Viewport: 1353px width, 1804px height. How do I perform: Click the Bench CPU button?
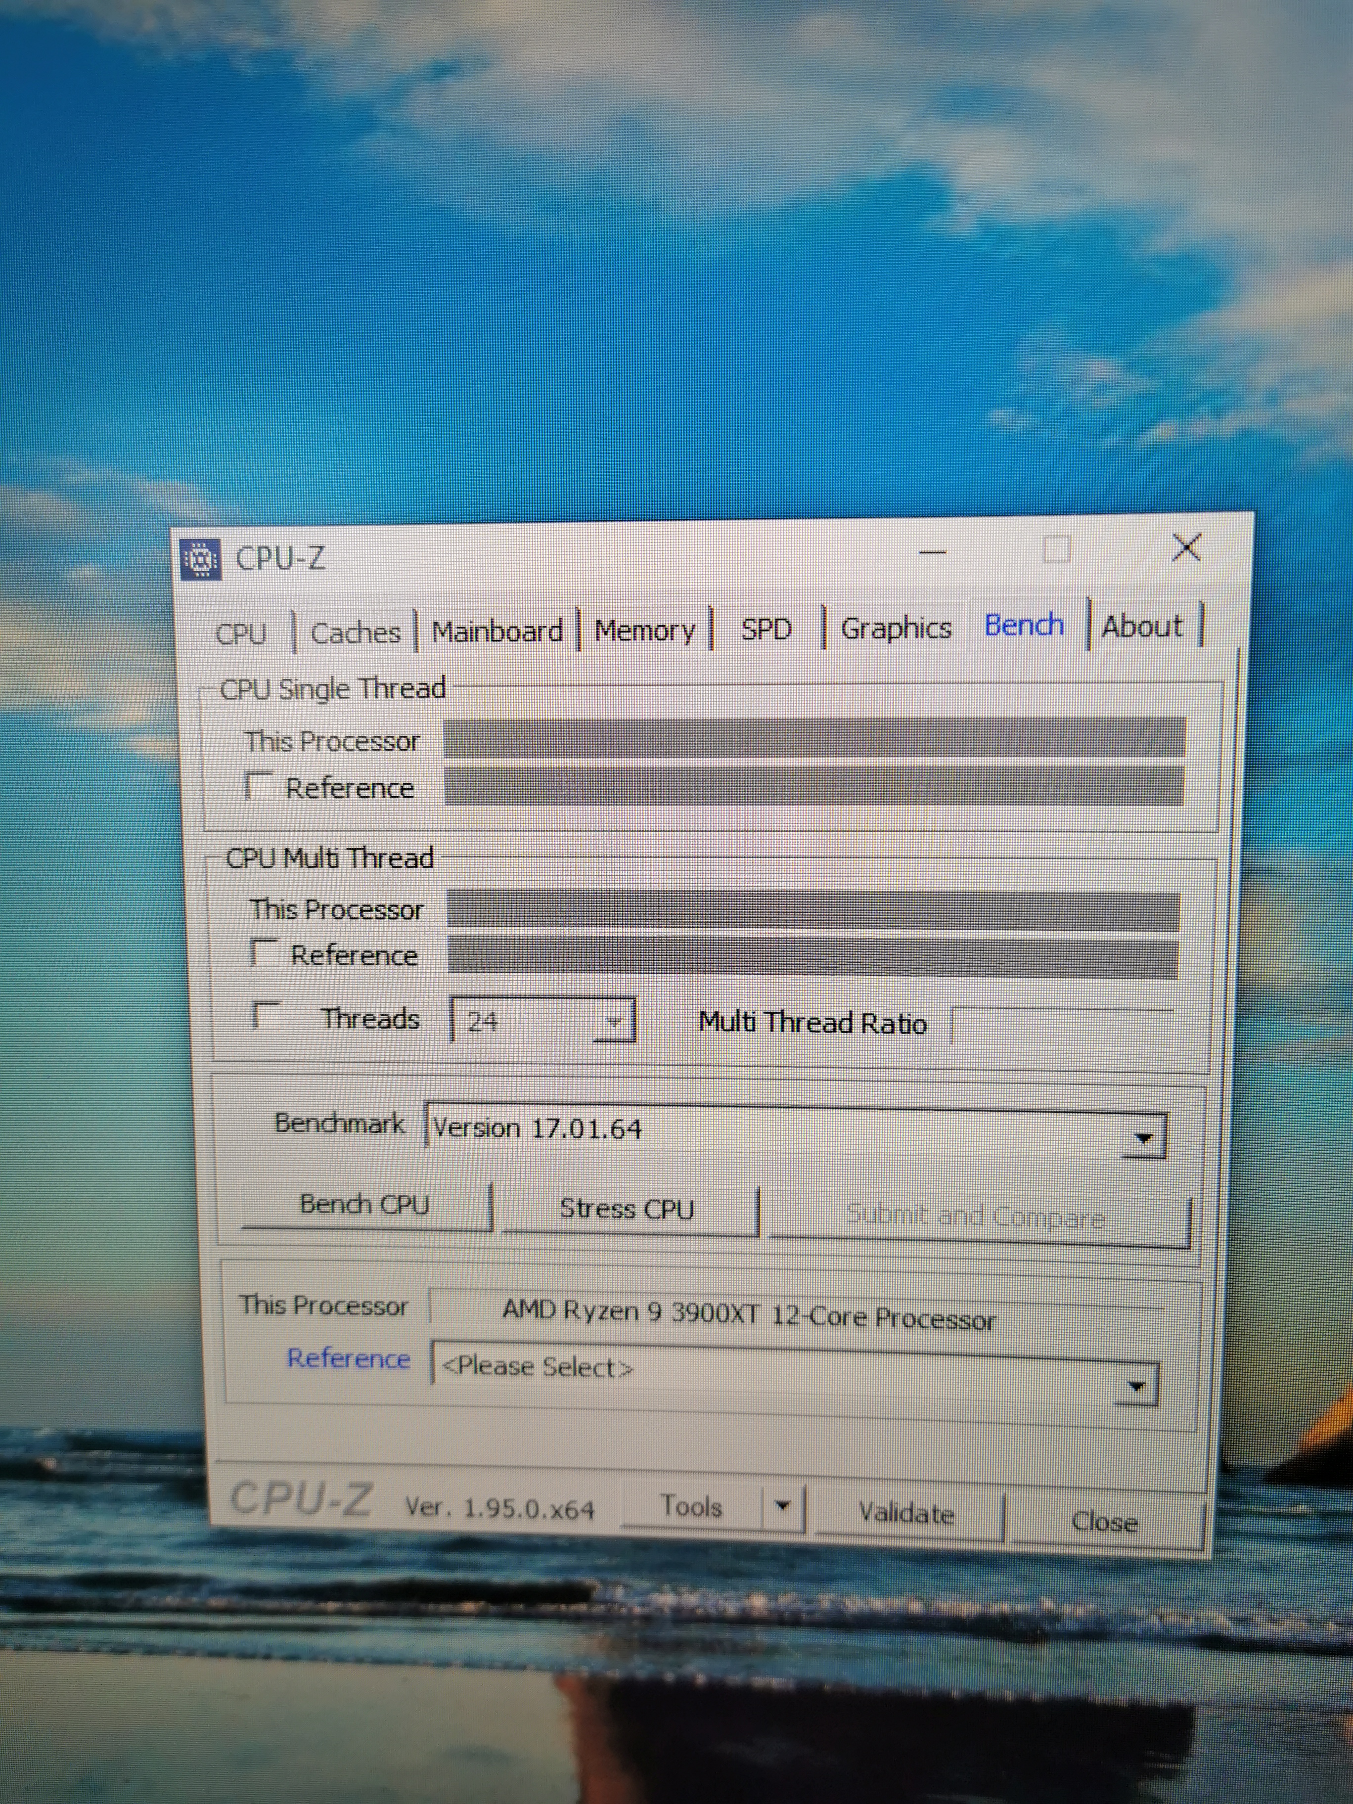[364, 1205]
